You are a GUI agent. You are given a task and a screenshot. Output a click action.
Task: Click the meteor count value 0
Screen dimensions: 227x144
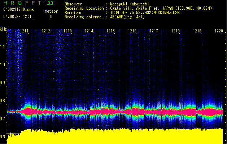pos(51,17)
